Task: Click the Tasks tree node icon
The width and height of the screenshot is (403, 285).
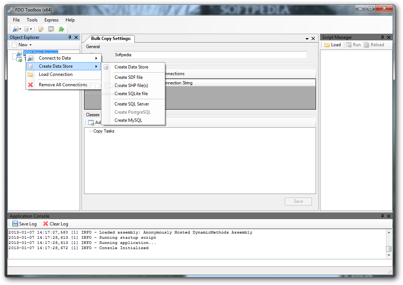Action: [19, 60]
